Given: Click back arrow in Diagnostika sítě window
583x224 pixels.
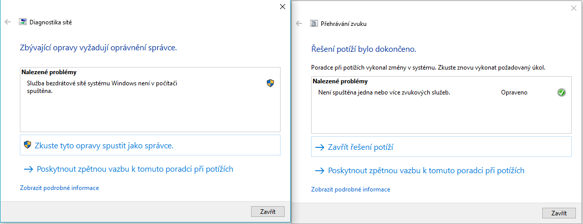Looking at the screenshot, I should tap(8, 22).
